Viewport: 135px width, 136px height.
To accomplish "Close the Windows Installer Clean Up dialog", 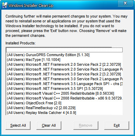I will coord(125,3).
